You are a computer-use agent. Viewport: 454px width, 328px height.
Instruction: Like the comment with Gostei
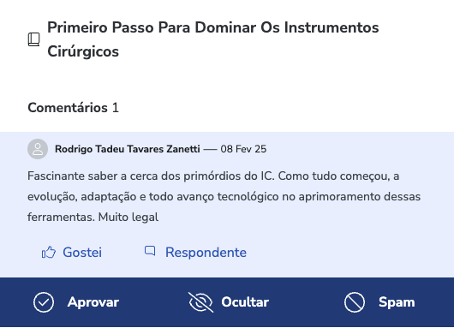tap(82, 252)
